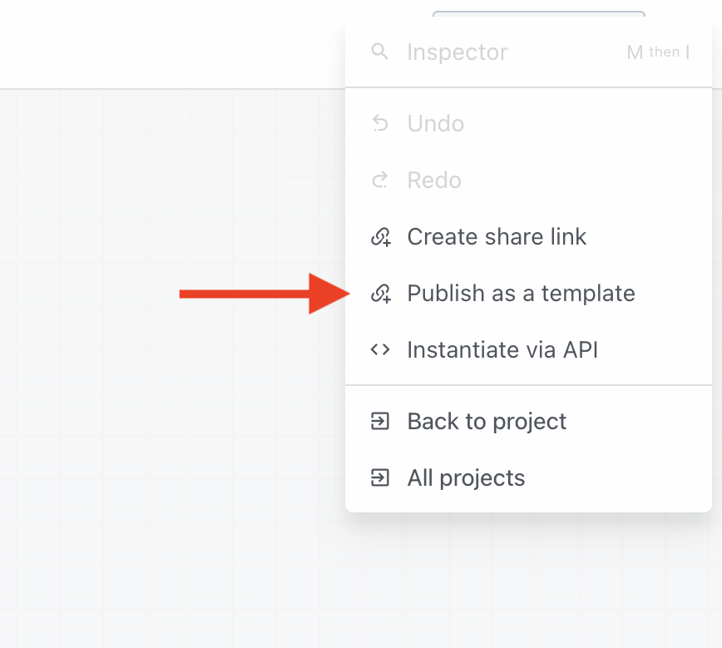Choose Instantiate via API from the menu
The height and width of the screenshot is (648, 722).
(x=502, y=349)
